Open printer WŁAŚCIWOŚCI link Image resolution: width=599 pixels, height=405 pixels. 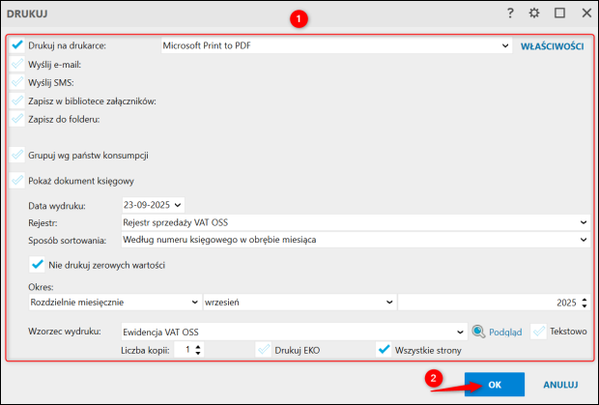[553, 46]
